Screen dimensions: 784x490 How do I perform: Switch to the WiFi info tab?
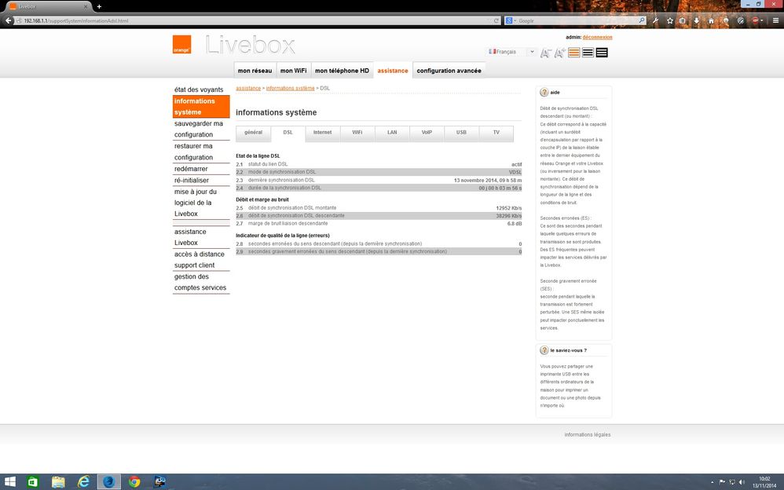click(357, 133)
